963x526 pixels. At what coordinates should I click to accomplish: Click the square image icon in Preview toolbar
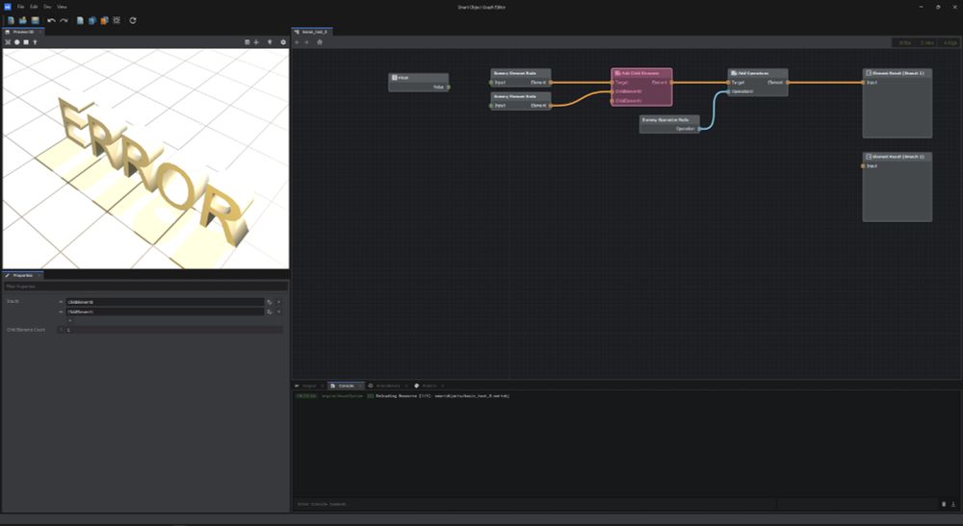26,42
